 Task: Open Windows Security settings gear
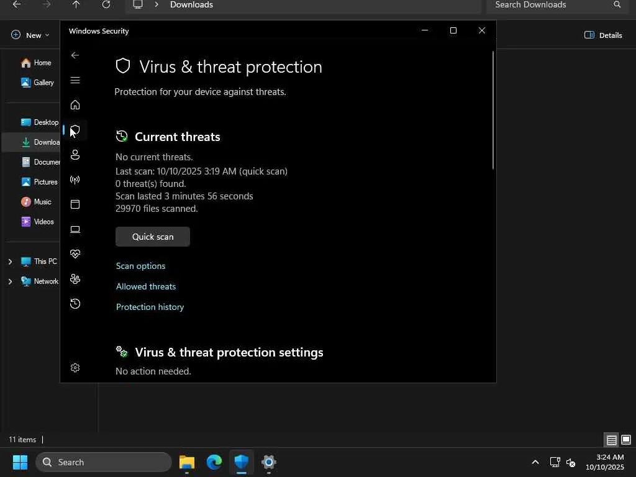tap(75, 368)
